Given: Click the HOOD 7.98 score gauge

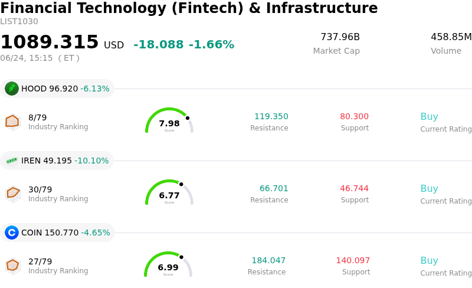Looking at the screenshot, I should [169, 120].
